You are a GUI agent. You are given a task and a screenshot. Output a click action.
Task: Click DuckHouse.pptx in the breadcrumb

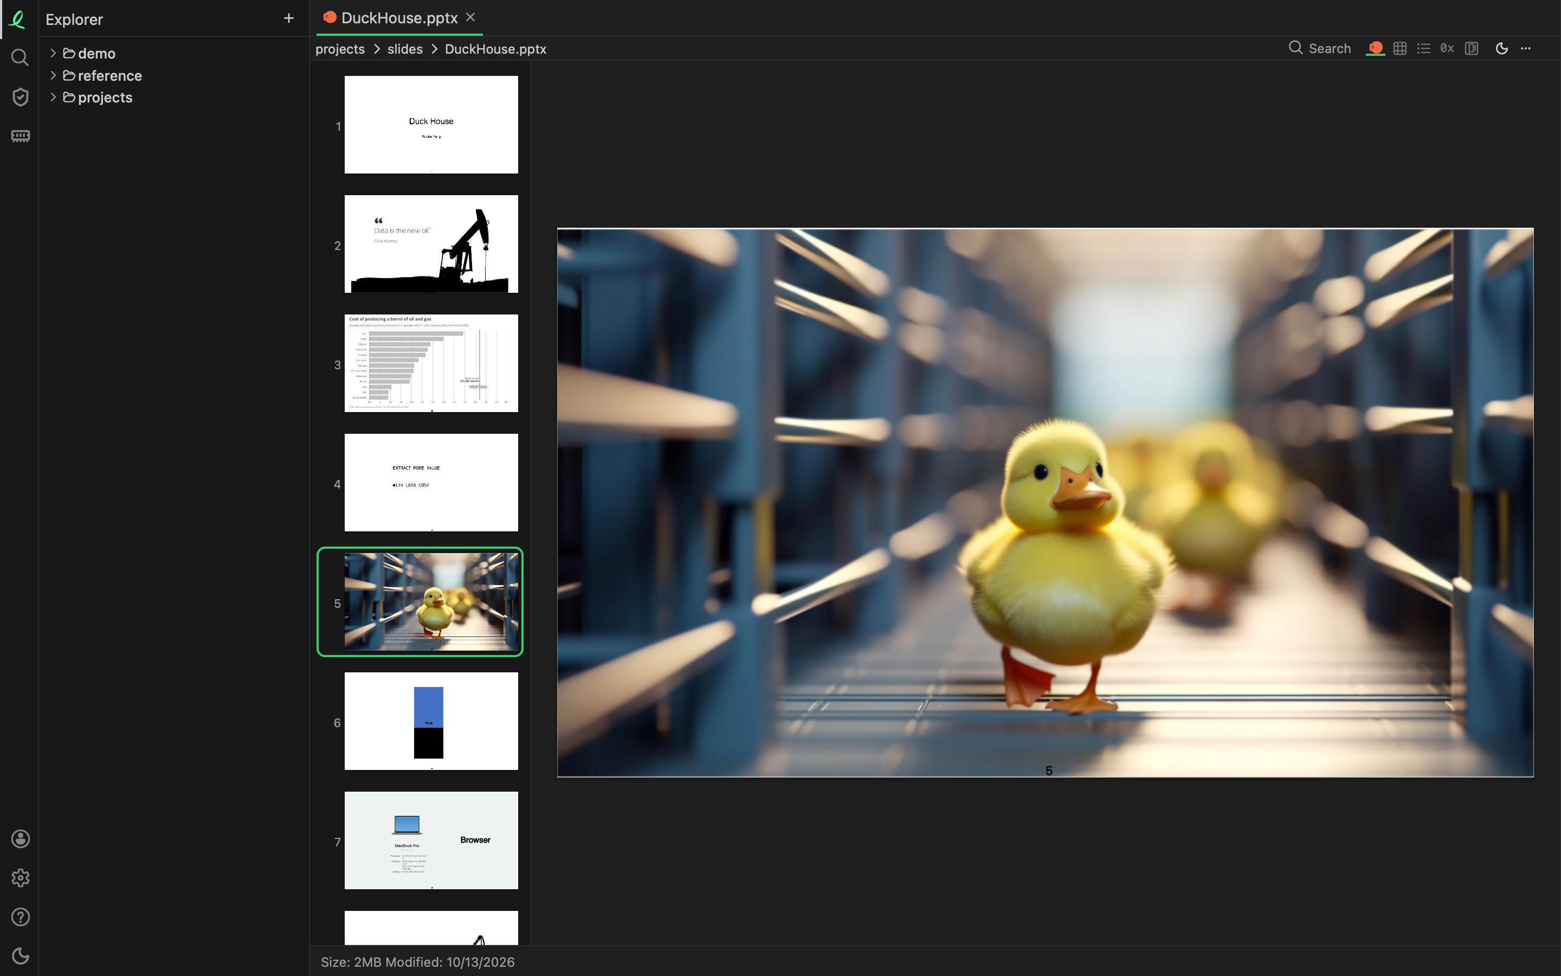pyautogui.click(x=495, y=49)
